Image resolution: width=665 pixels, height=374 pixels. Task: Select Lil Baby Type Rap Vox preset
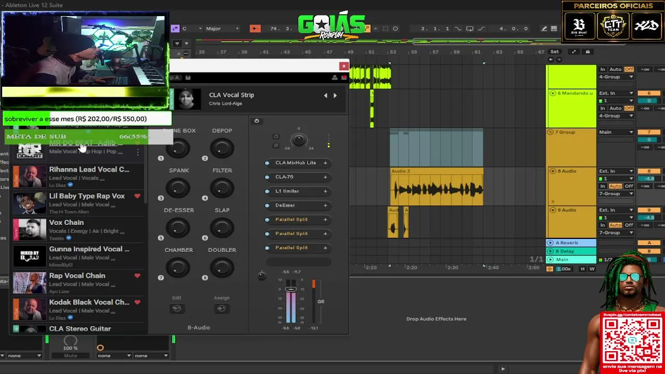point(78,203)
